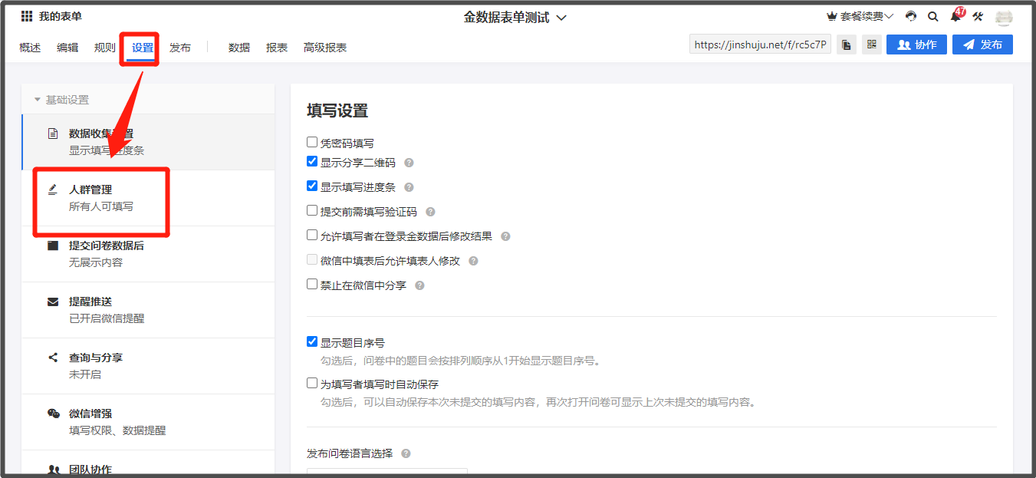This screenshot has height=478, width=1036.
Task: Open the 高级报表 tab
Action: [x=325, y=48]
